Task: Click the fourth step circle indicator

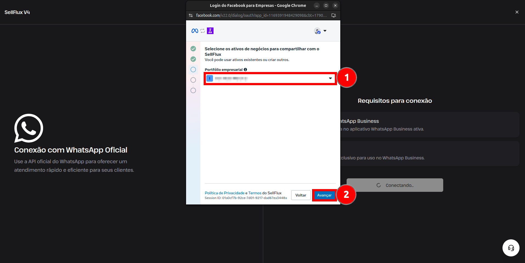Action: (193, 80)
